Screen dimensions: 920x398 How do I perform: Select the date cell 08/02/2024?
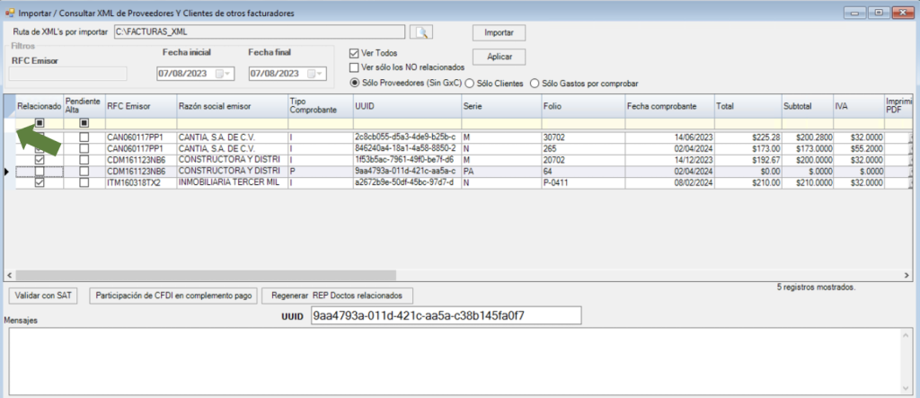(669, 182)
